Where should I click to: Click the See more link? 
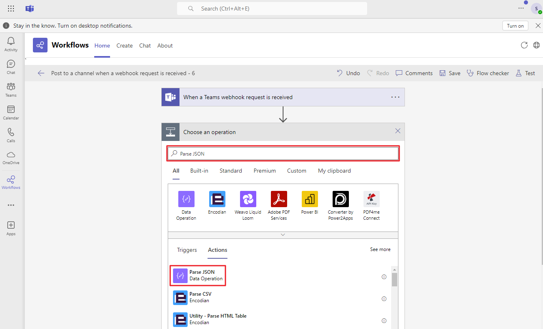click(x=380, y=249)
